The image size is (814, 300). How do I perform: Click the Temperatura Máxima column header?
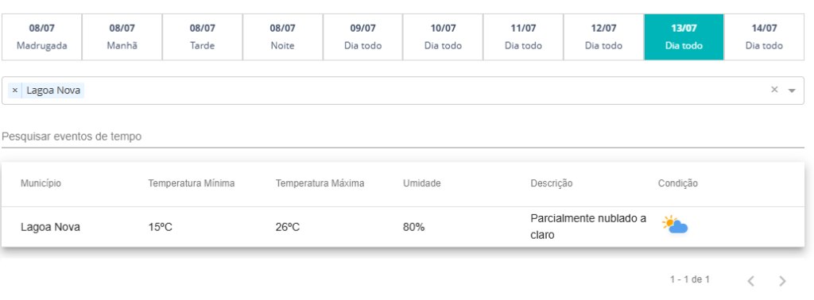point(320,183)
